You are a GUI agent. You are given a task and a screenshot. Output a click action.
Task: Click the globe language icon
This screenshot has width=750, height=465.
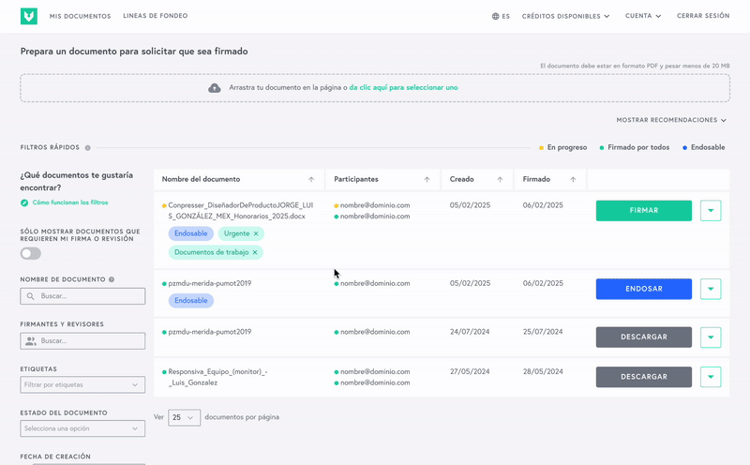coord(496,16)
